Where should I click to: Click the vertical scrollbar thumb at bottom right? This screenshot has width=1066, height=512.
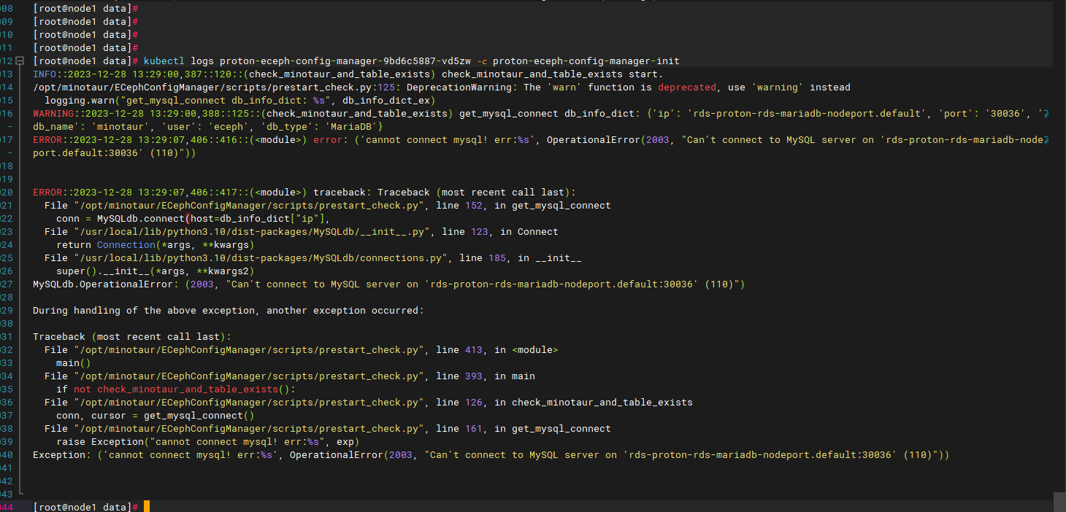click(1059, 502)
